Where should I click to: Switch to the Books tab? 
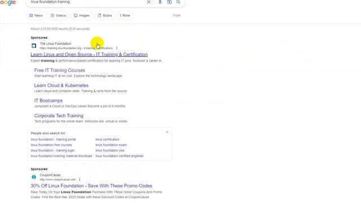105,15
